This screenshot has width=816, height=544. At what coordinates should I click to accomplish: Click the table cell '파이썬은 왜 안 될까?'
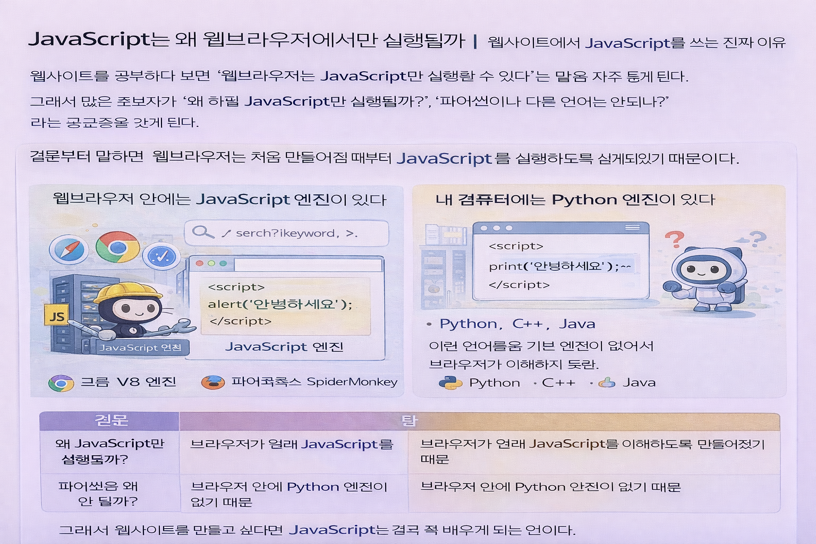110,494
